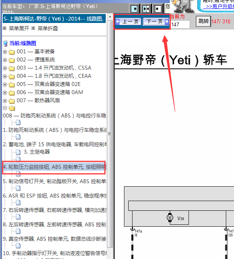Select 007 — 散热器风扇 entry
Screen dimensions: 234x259
38,100
